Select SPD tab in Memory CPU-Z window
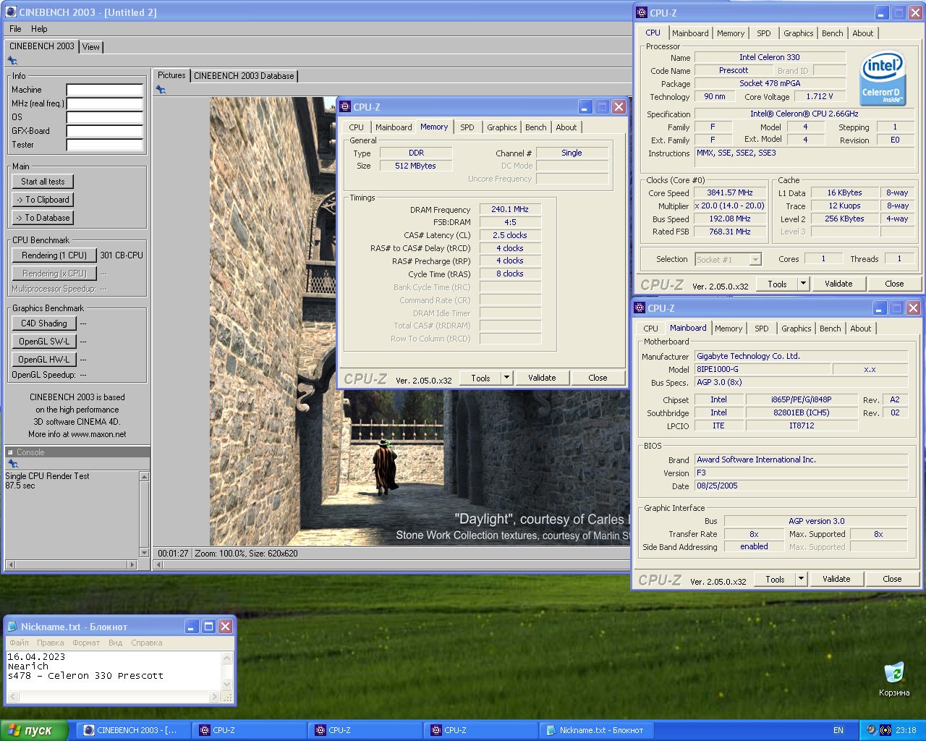The height and width of the screenshot is (741, 926). click(x=467, y=127)
